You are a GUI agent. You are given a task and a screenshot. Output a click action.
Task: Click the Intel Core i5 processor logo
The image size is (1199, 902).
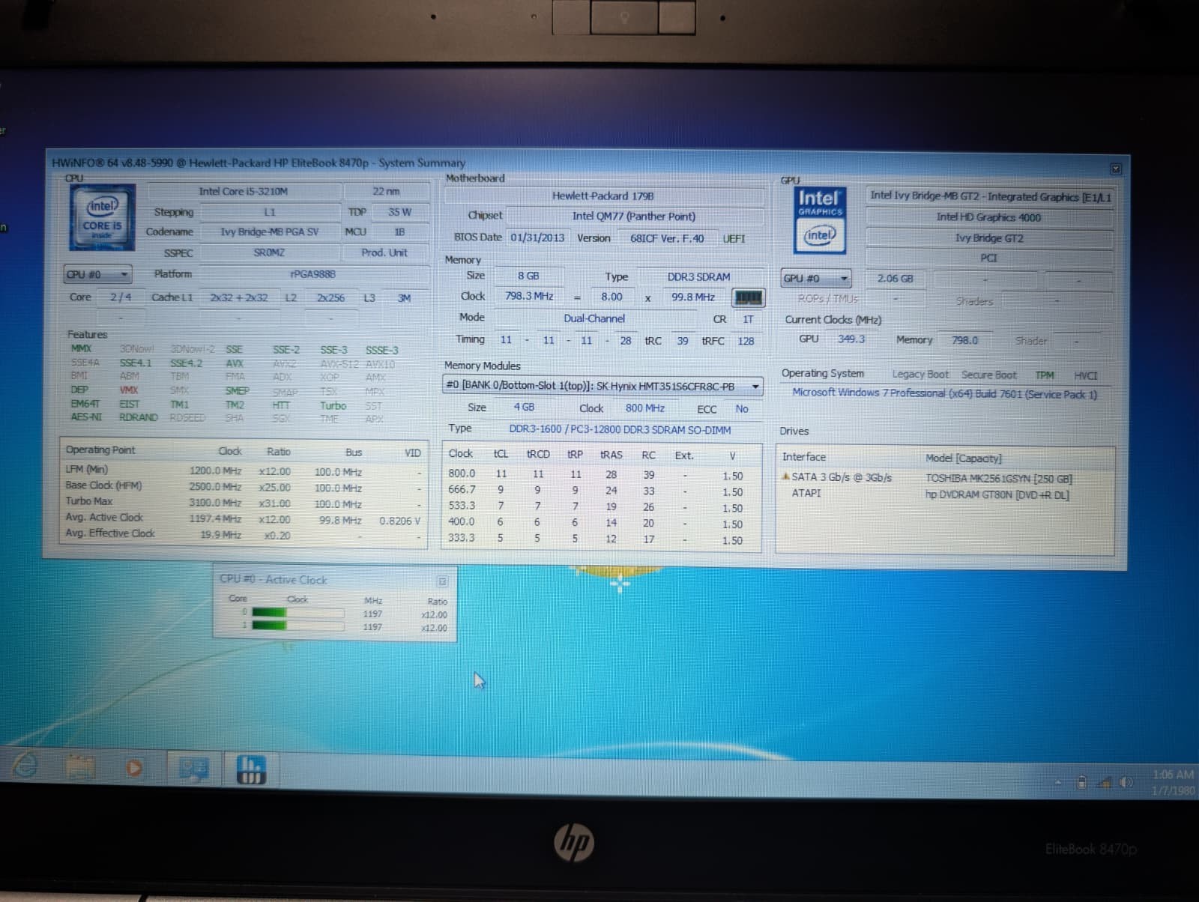pos(103,217)
